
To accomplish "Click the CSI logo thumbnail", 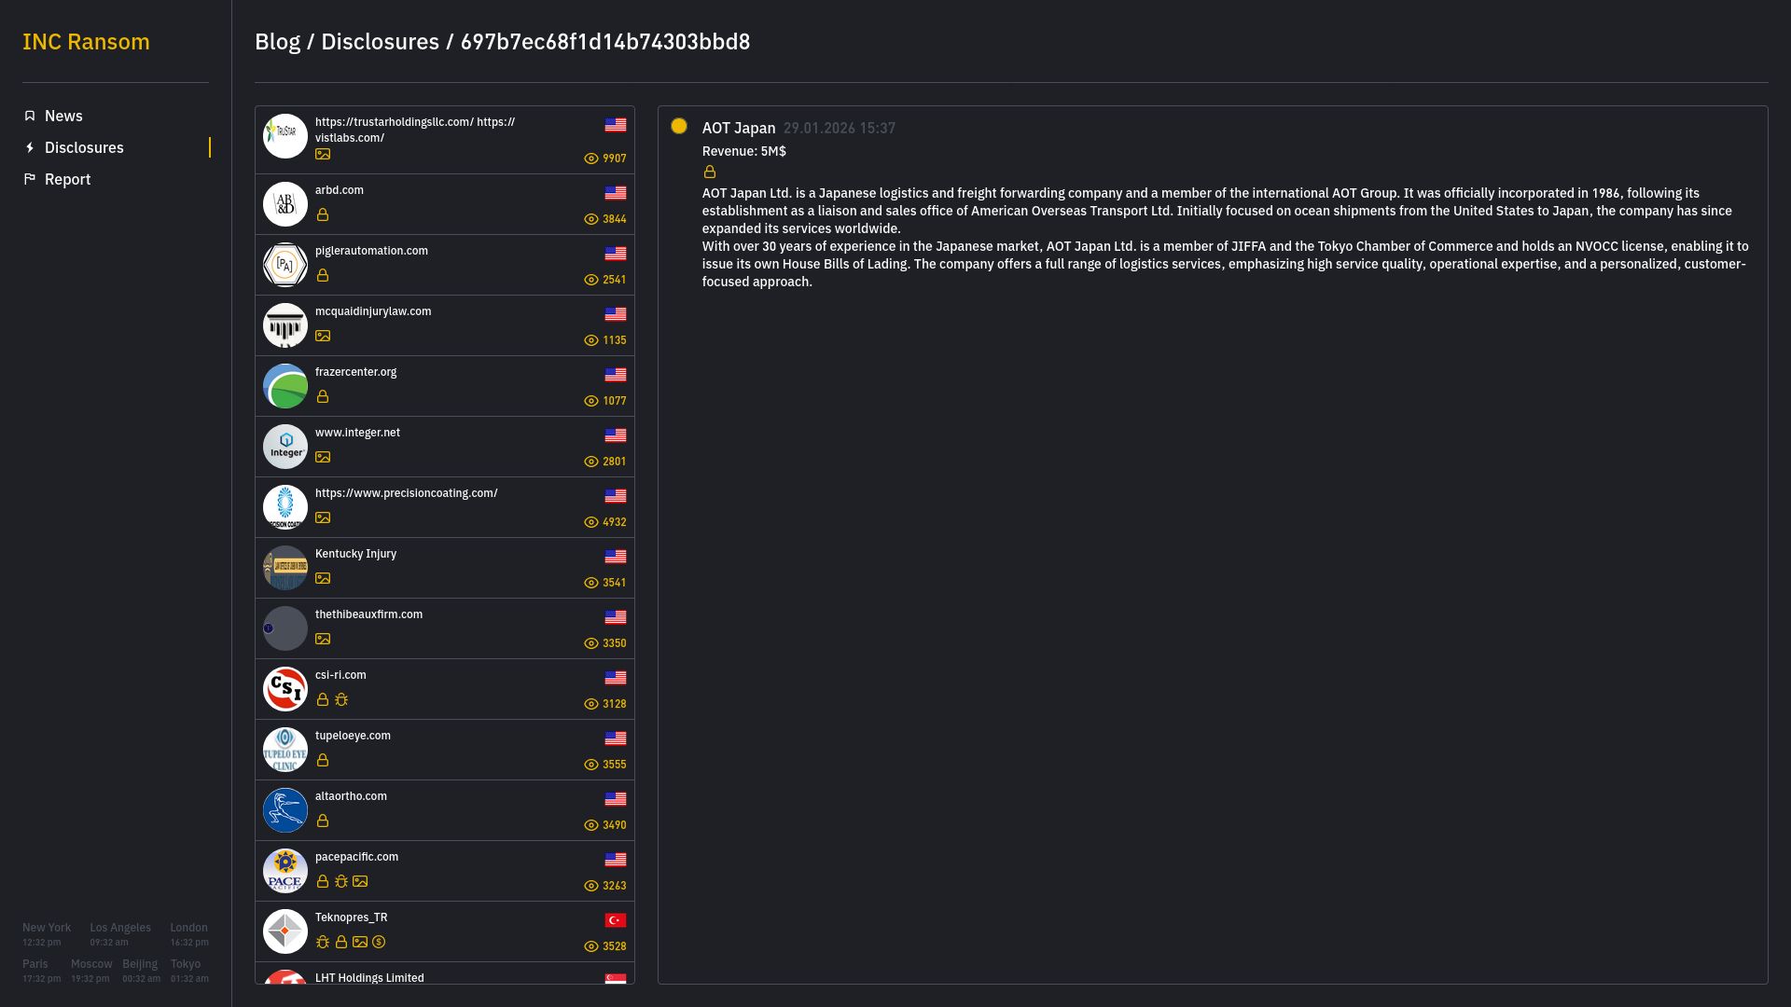I will click(285, 689).
